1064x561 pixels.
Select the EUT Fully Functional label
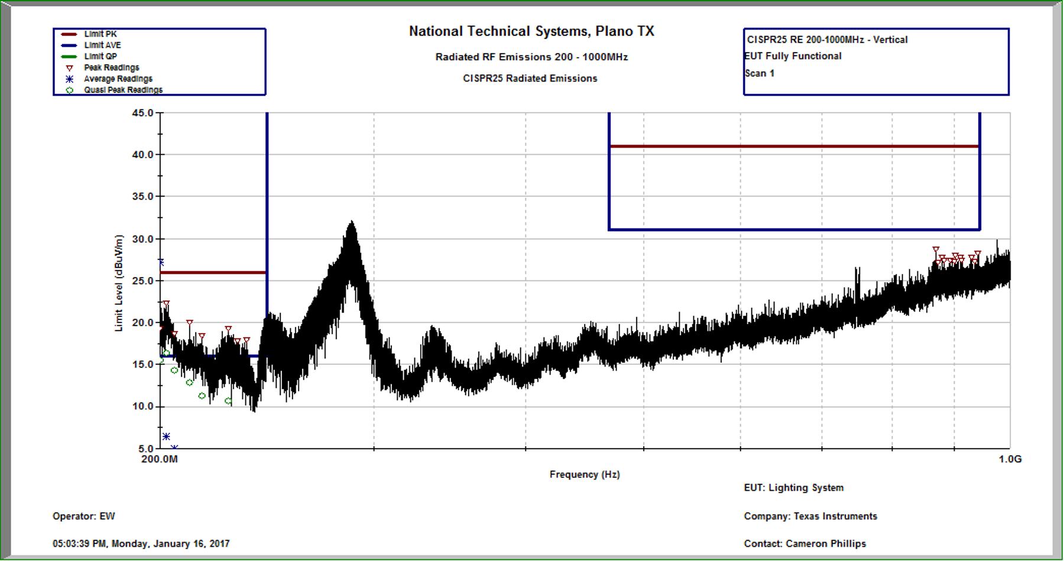[x=793, y=56]
